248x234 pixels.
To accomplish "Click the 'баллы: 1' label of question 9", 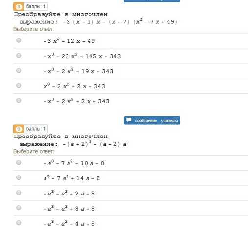I will point(36,129).
